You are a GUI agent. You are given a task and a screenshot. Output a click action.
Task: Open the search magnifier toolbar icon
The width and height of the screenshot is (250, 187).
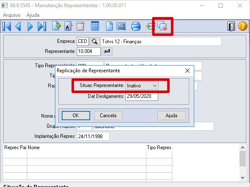[x=121, y=26]
